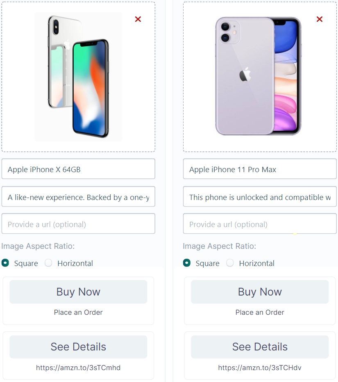
Task: Edit the "Apple iPhone 11 Pro Max" title field
Action: click(260, 169)
